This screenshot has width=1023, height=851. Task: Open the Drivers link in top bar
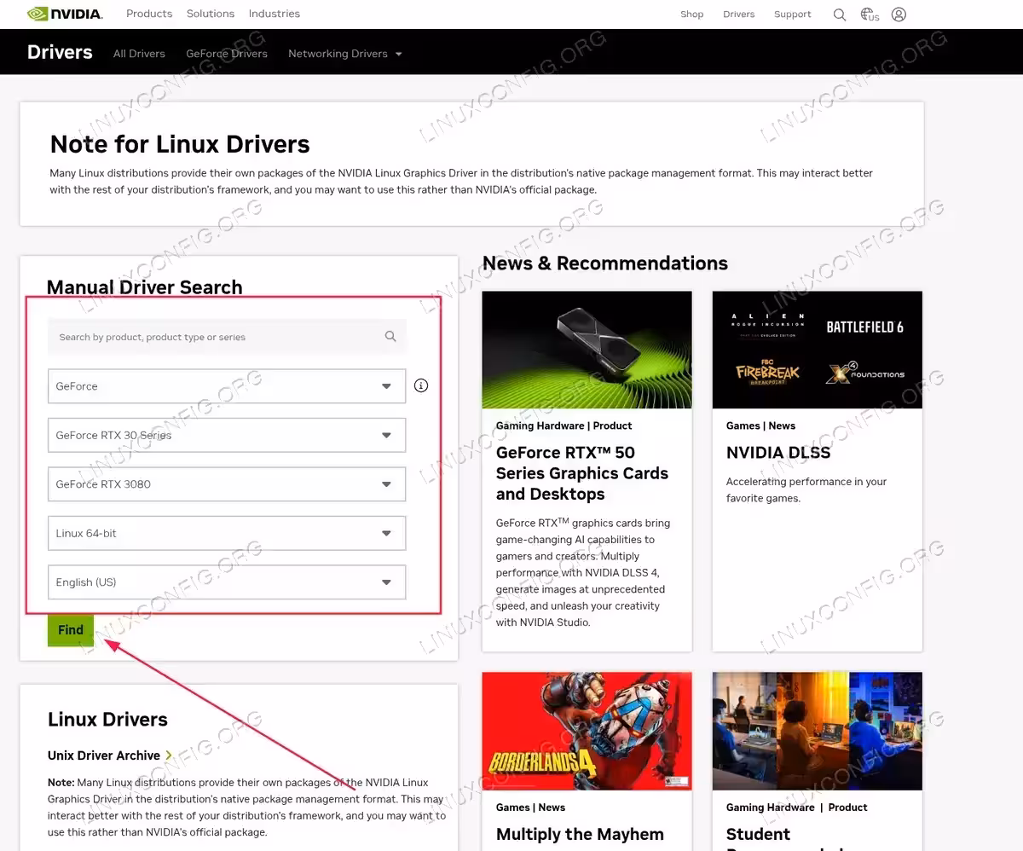click(739, 14)
